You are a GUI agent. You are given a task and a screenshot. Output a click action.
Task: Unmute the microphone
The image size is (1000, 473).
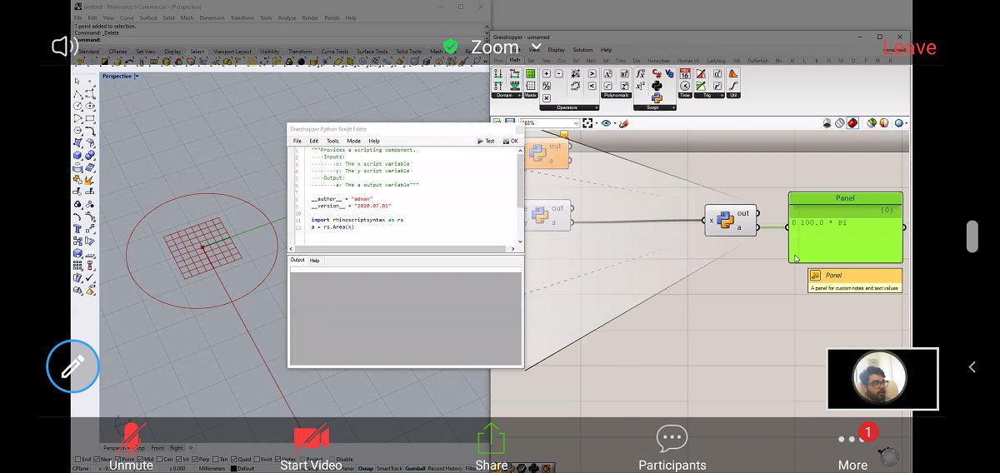[x=131, y=446]
